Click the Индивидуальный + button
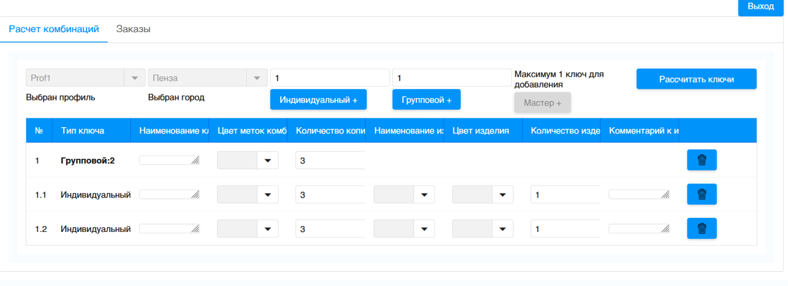Image resolution: width=788 pixels, height=286 pixels. tap(318, 100)
